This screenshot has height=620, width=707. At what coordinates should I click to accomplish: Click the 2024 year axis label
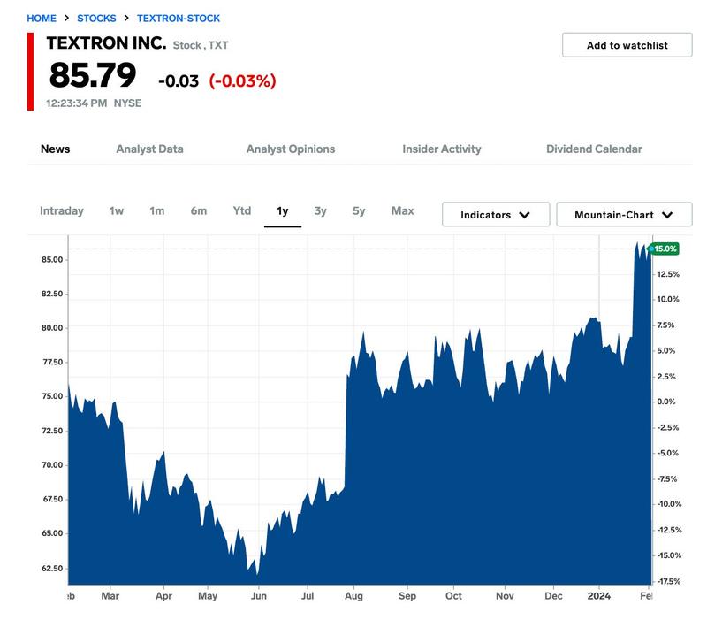pos(599,596)
